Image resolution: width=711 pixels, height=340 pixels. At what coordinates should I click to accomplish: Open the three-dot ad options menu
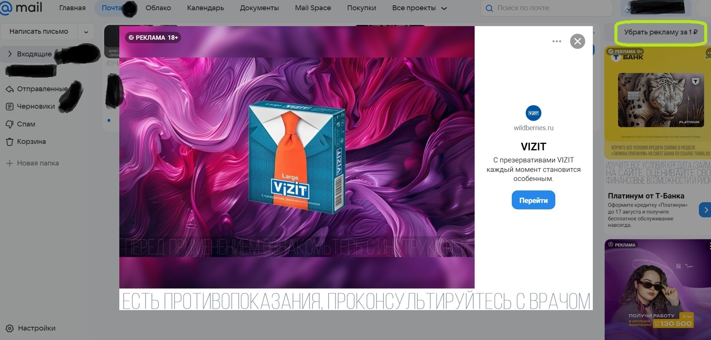click(x=556, y=41)
